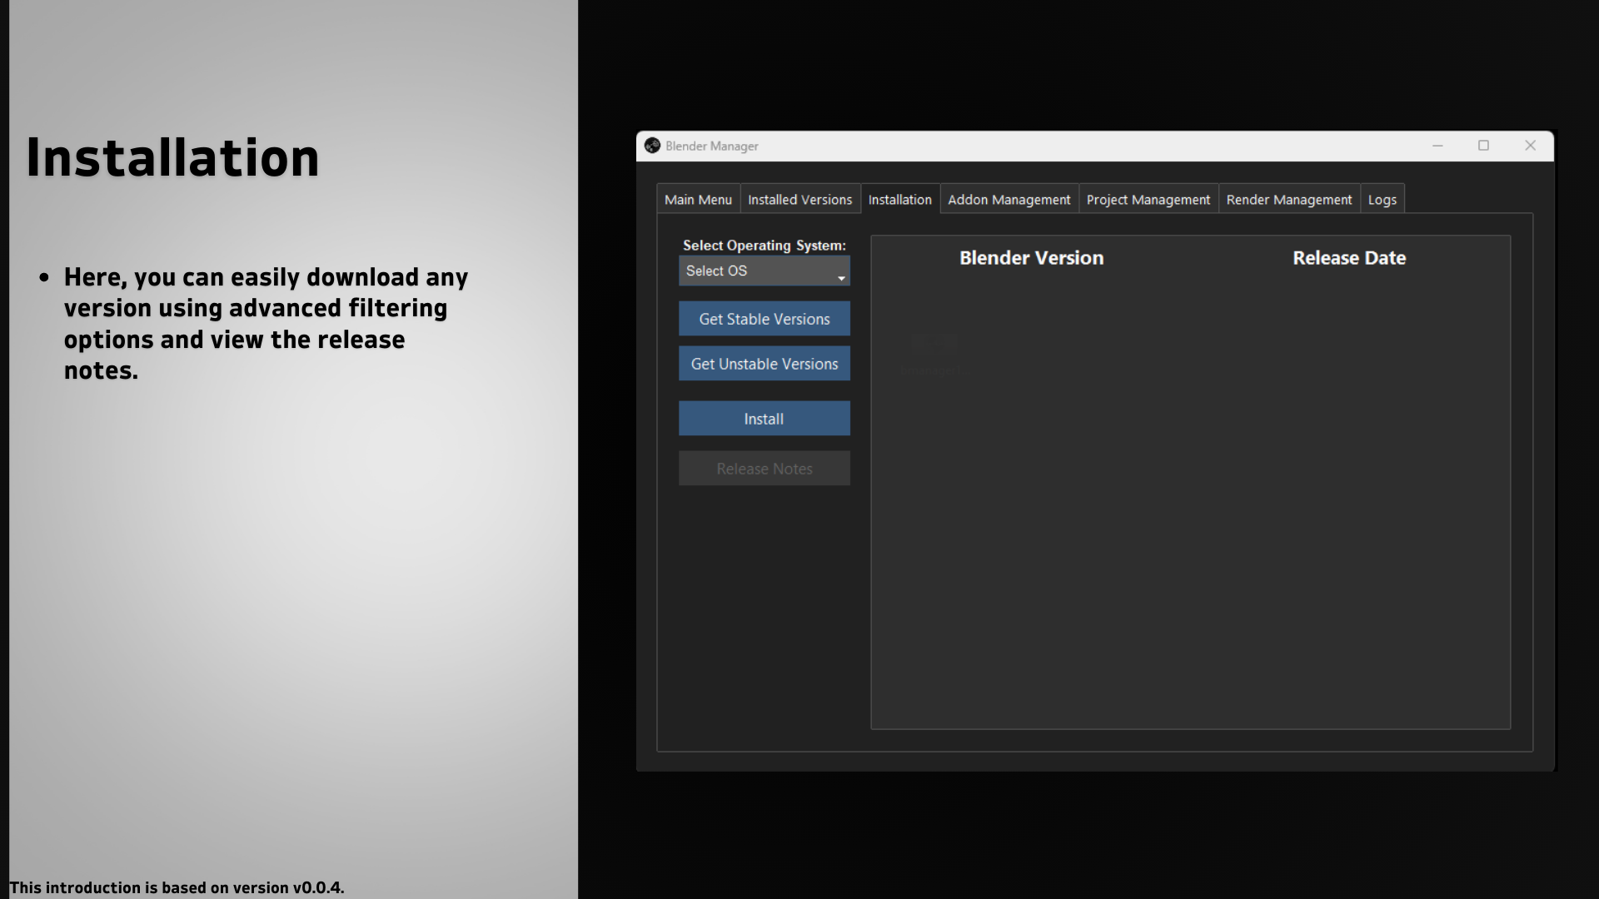View the Logs tab
Screen dimensions: 1599x899
pos(1382,200)
